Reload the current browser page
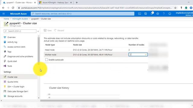 (x=13, y=8)
